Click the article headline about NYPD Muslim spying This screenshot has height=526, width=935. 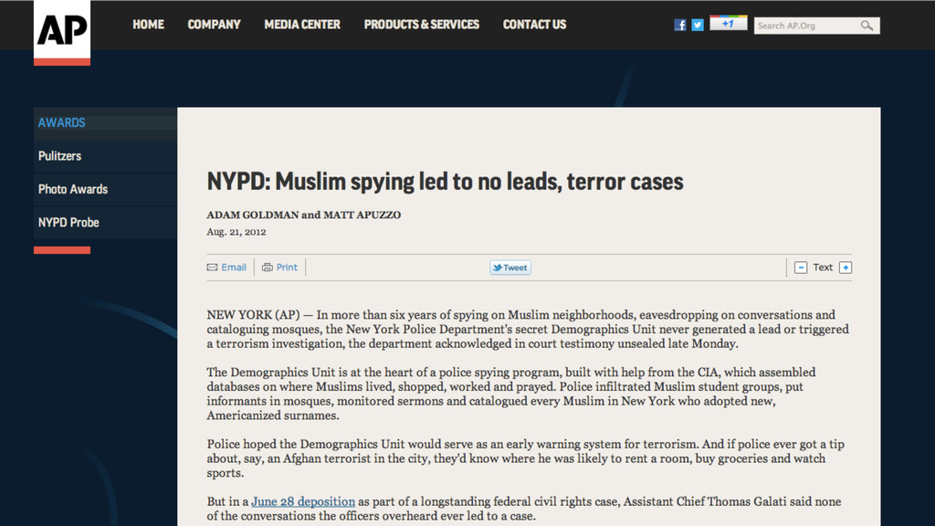pyautogui.click(x=445, y=182)
